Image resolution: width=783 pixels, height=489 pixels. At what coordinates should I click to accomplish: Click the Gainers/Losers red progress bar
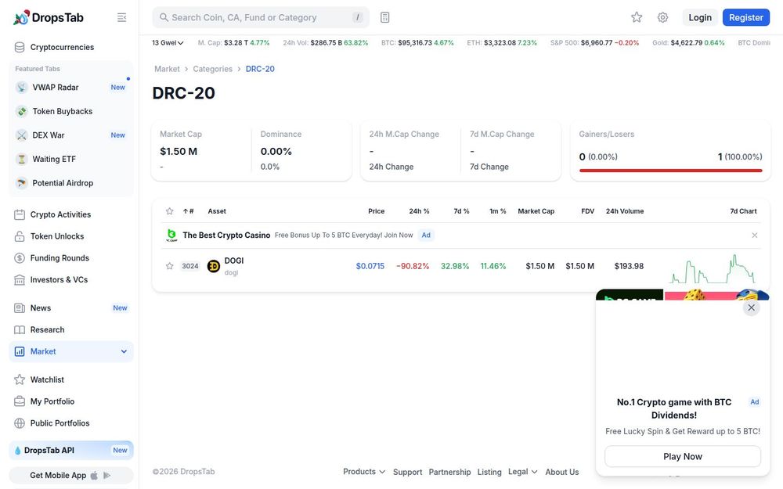671,170
